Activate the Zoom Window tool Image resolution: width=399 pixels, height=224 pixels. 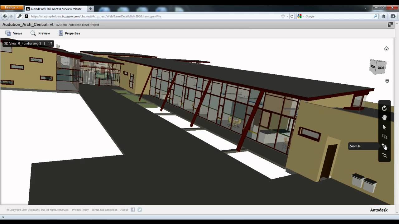[384, 136]
